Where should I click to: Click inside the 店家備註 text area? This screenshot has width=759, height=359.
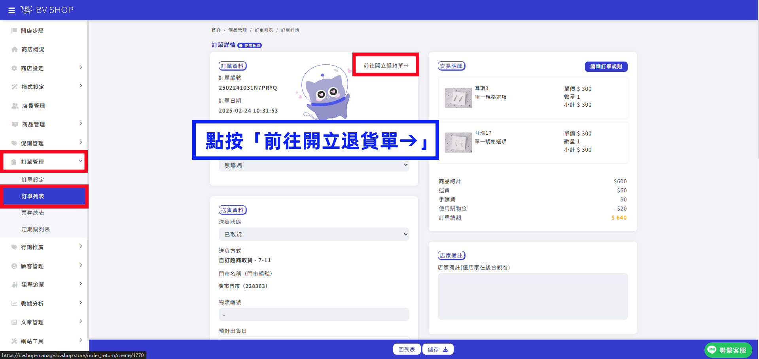click(x=532, y=296)
